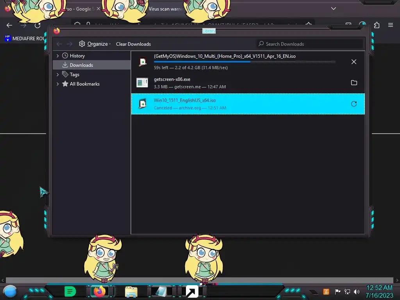Image resolution: width=400 pixels, height=300 pixels.
Task: Open the folder containing getscreen-x86.exe
Action: point(354,83)
